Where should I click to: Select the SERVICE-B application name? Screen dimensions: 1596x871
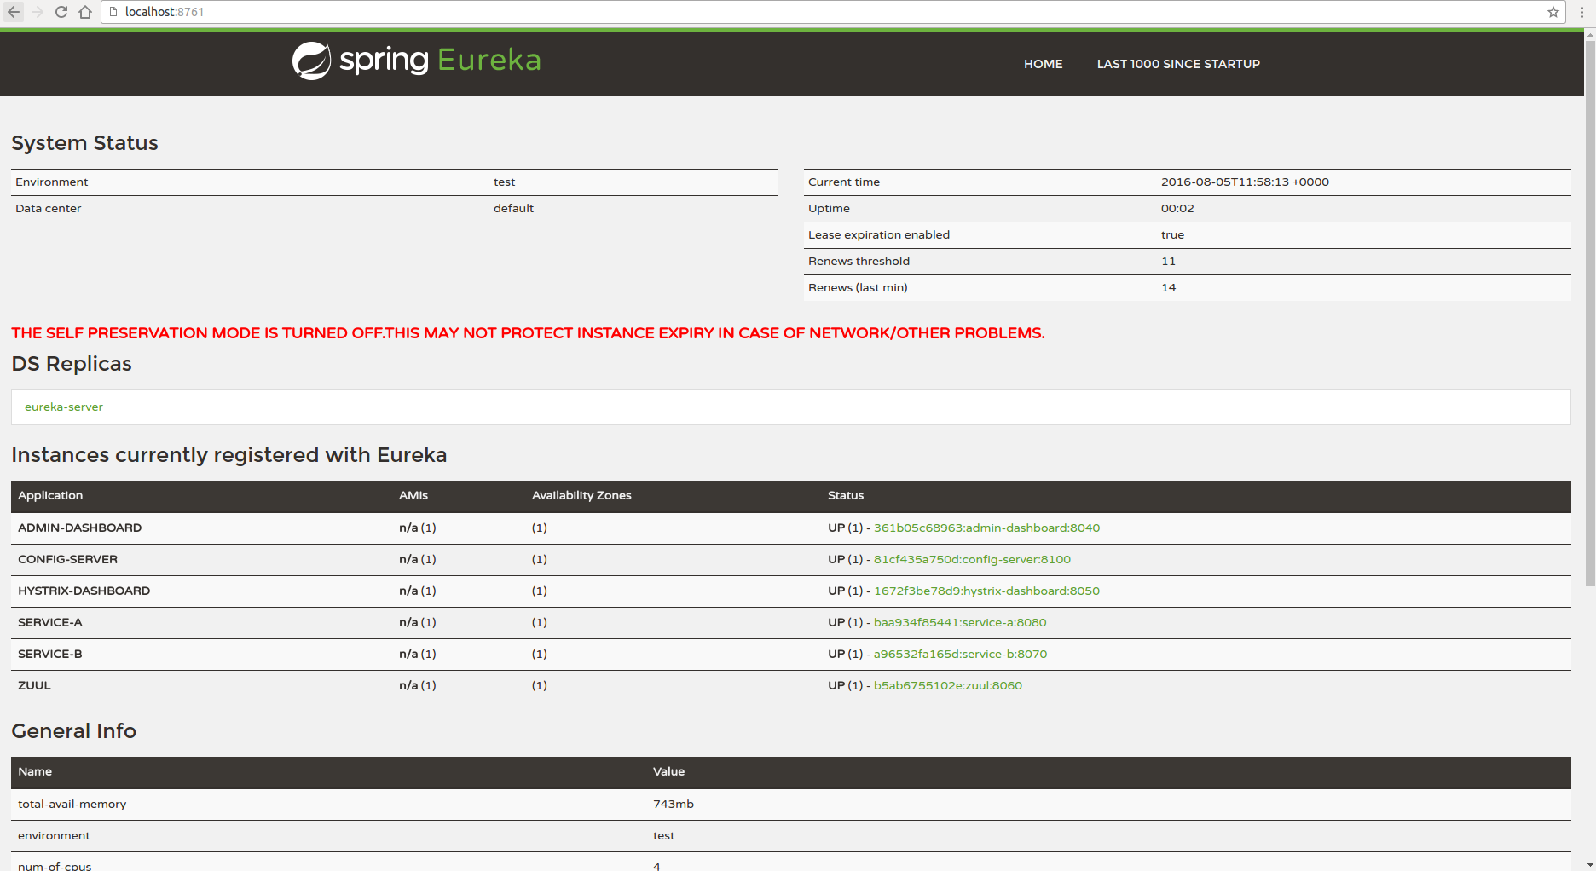pyautogui.click(x=50, y=654)
